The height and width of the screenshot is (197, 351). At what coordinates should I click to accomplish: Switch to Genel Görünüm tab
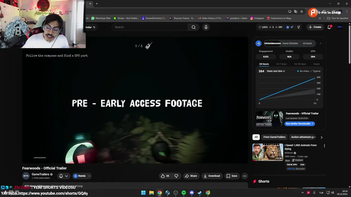point(290,43)
